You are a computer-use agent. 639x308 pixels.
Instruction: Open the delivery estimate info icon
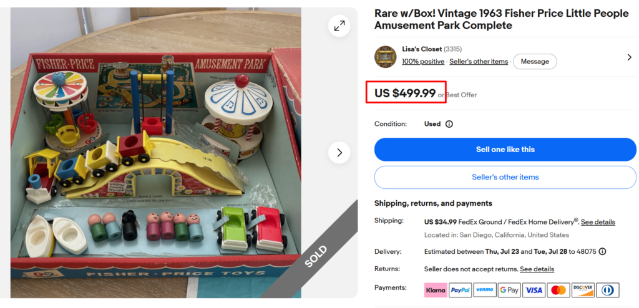602,251
